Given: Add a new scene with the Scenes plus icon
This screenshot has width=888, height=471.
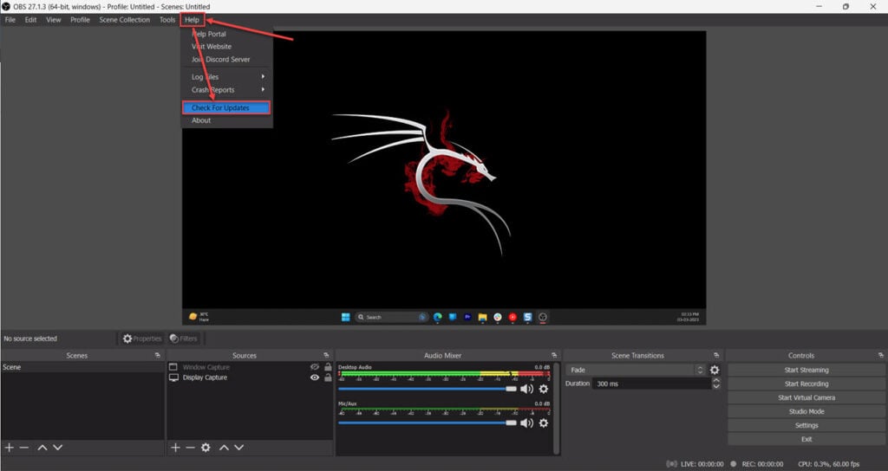Looking at the screenshot, I should pyautogui.click(x=9, y=448).
